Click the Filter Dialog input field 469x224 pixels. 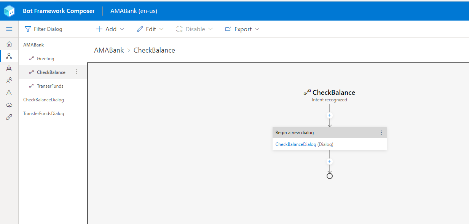point(53,29)
